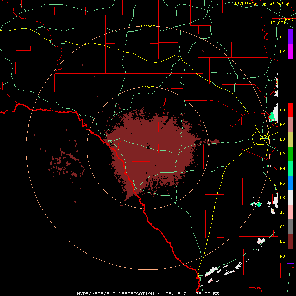Click the DS legend label
This screenshot has width=296, height=296.
[x=282, y=197]
